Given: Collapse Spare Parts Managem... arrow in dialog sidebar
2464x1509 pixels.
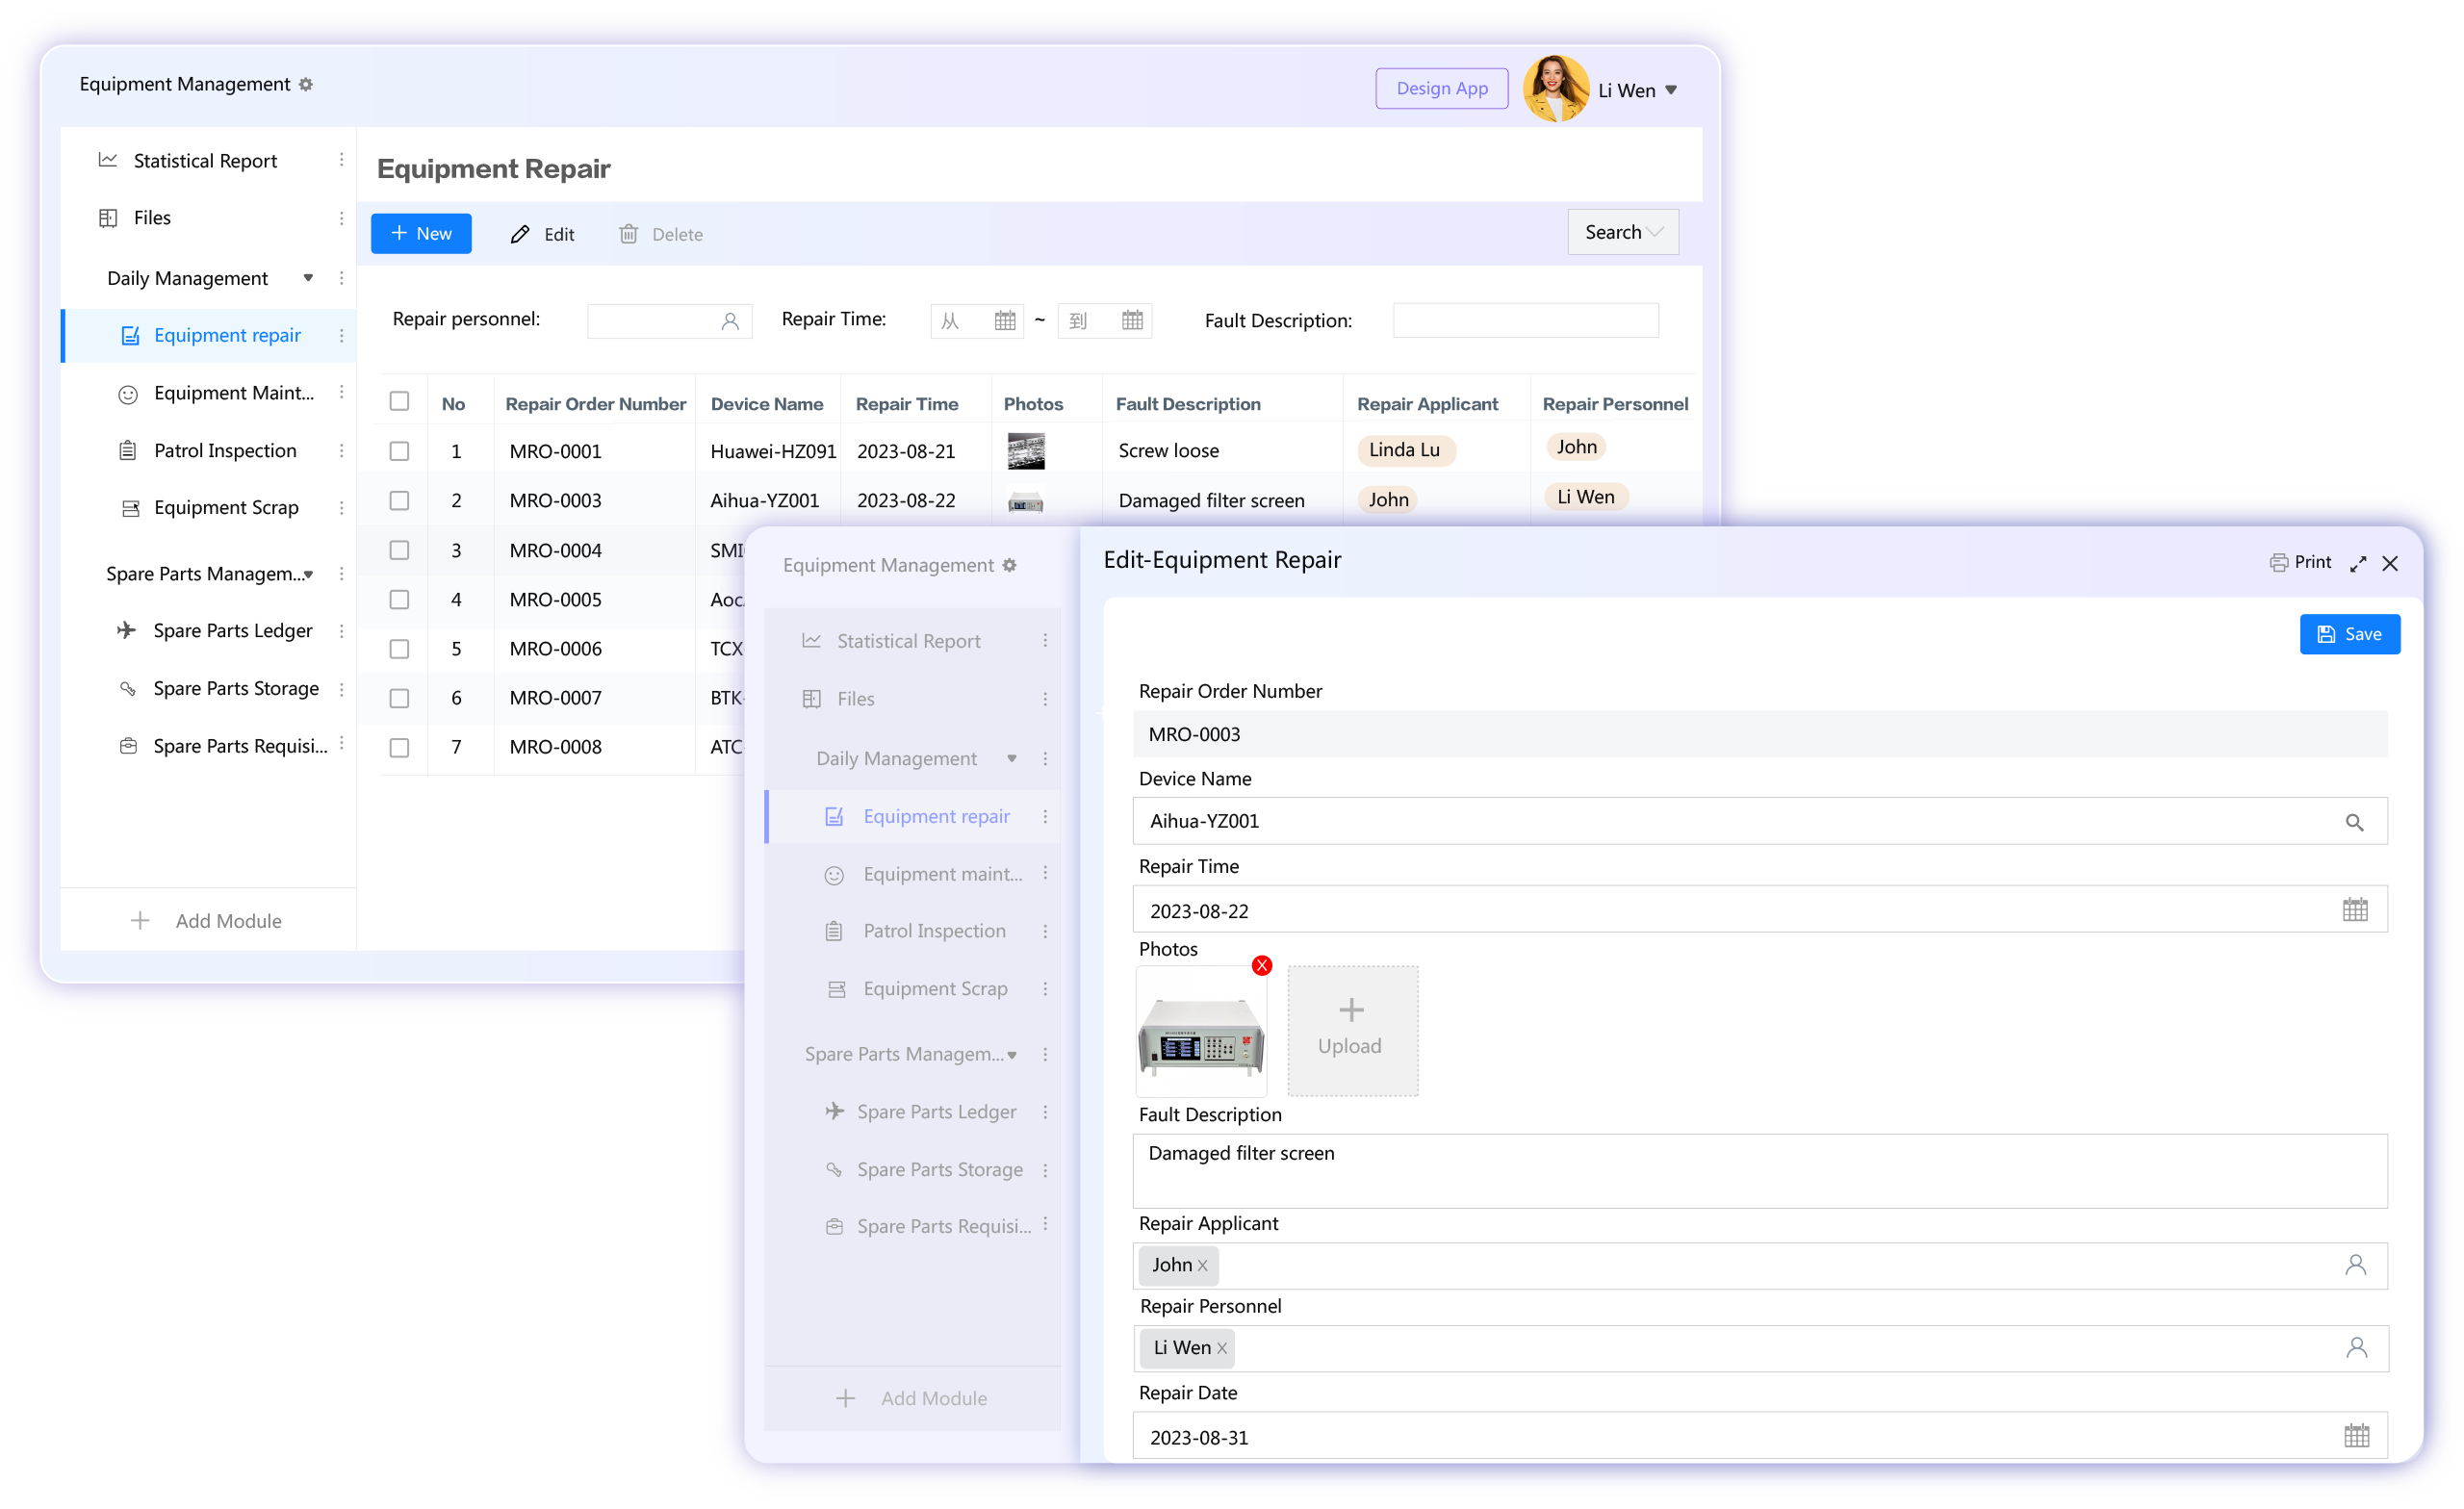Looking at the screenshot, I should coord(1012,1055).
